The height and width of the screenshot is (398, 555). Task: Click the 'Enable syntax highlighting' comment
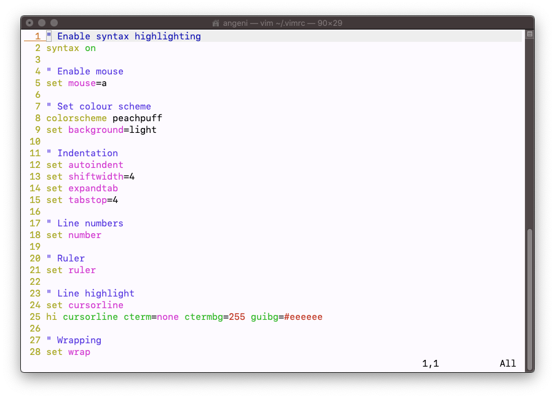click(124, 36)
